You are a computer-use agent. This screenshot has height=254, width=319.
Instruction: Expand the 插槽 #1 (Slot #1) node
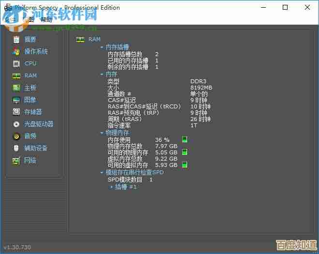(111, 187)
